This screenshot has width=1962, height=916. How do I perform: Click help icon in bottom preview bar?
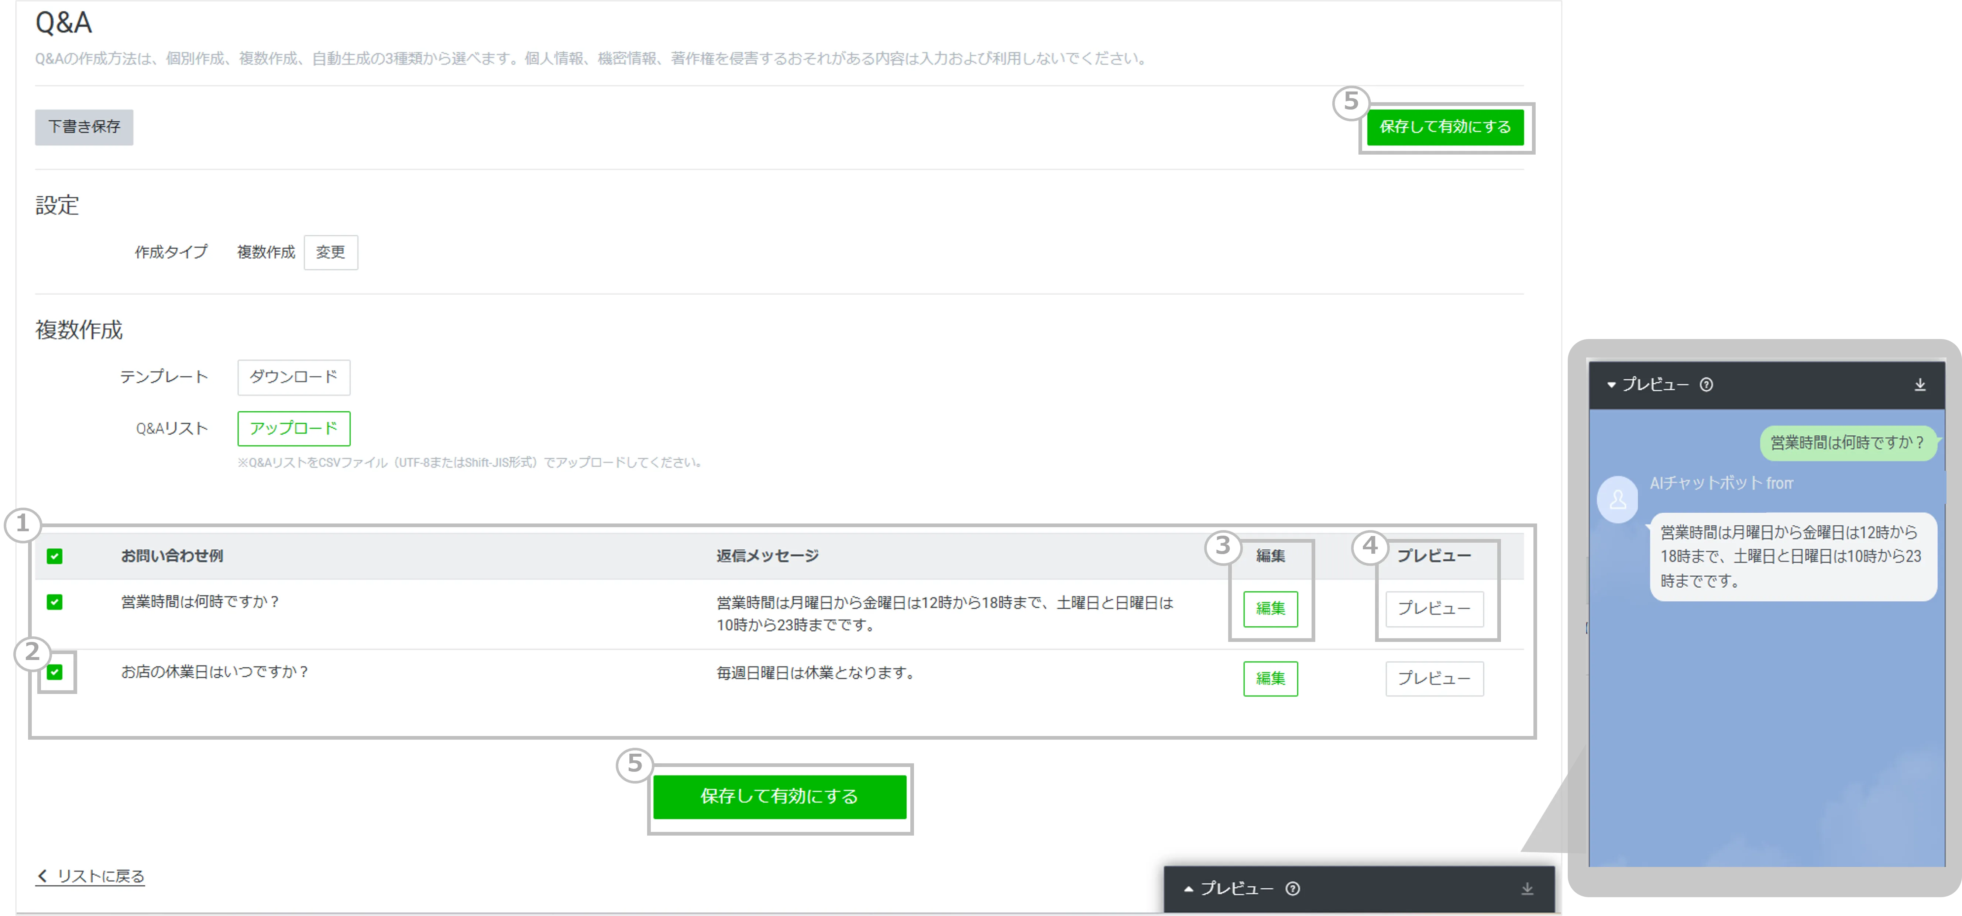pos(1292,889)
